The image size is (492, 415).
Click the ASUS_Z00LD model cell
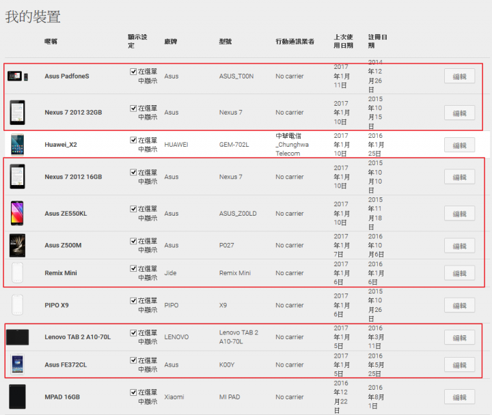click(238, 214)
